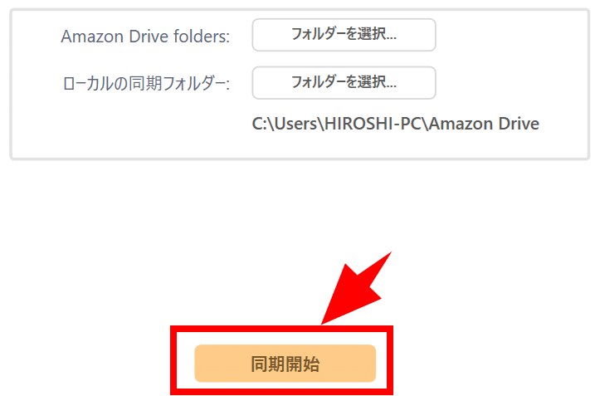Open folder chooser for ローカルの同期フォルダー
The image size is (595, 396).
pyautogui.click(x=344, y=82)
